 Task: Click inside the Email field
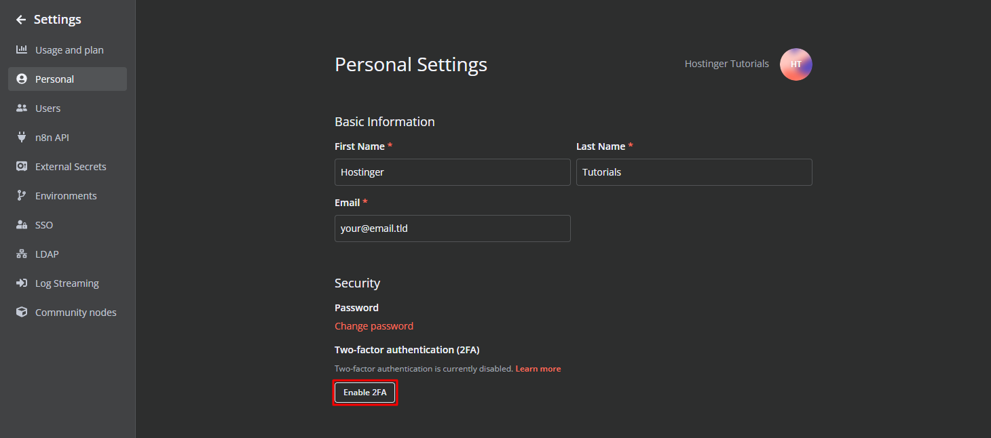pos(452,228)
